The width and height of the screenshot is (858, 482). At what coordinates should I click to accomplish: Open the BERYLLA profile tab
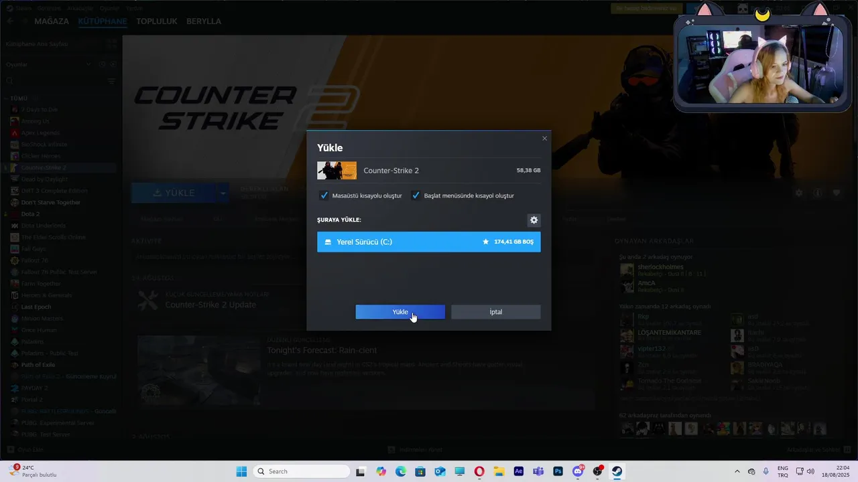pos(204,21)
